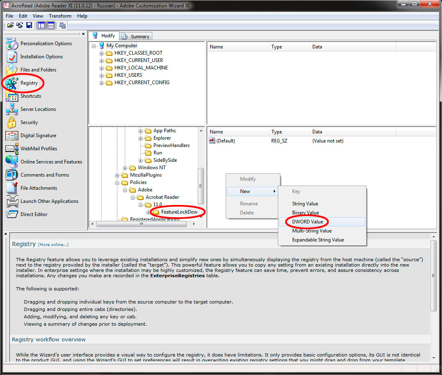Click the My Computer icon in source tree
The image size is (442, 375).
[x=102, y=46]
